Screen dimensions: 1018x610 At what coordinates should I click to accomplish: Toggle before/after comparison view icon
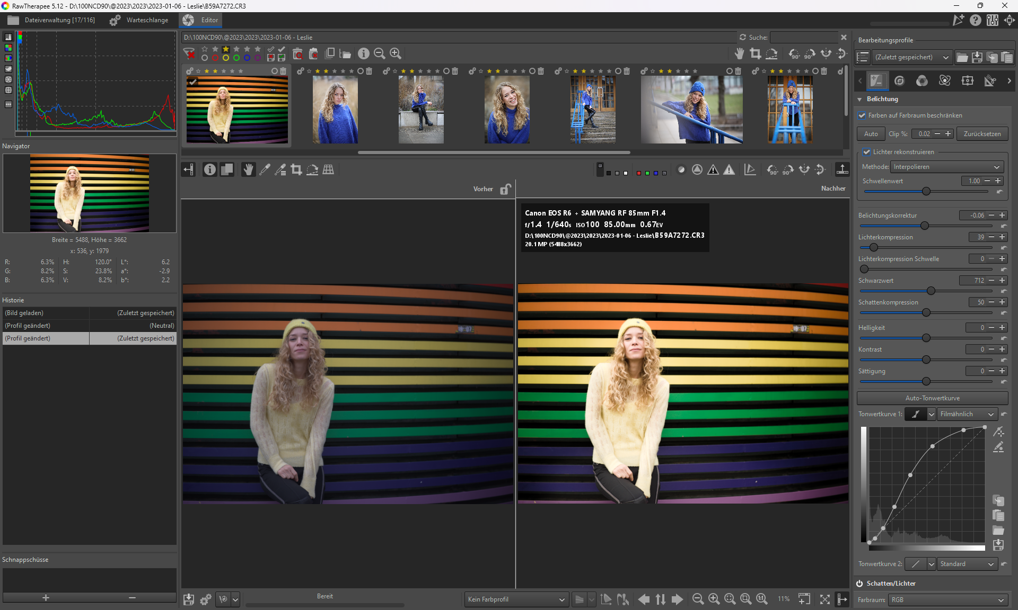(x=227, y=169)
